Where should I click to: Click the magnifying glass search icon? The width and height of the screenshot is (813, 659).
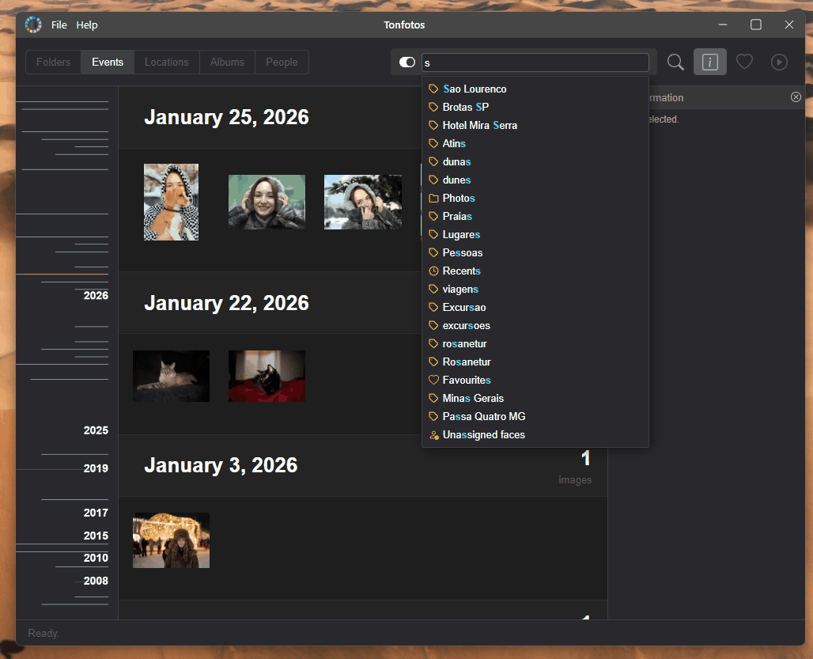point(675,62)
